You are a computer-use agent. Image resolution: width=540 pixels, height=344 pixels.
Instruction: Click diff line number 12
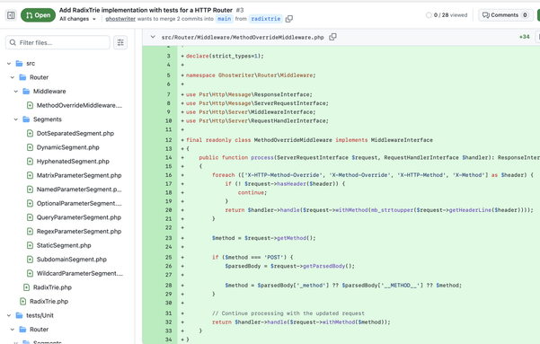(168, 140)
